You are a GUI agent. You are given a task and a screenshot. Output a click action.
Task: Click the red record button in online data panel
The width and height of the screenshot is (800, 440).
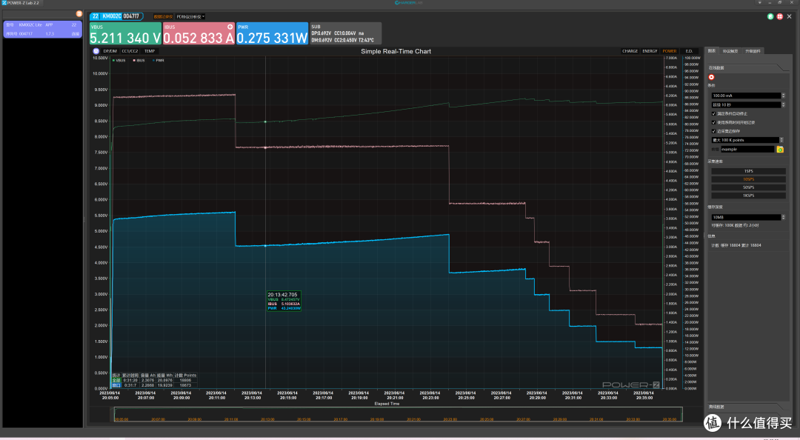[711, 77]
